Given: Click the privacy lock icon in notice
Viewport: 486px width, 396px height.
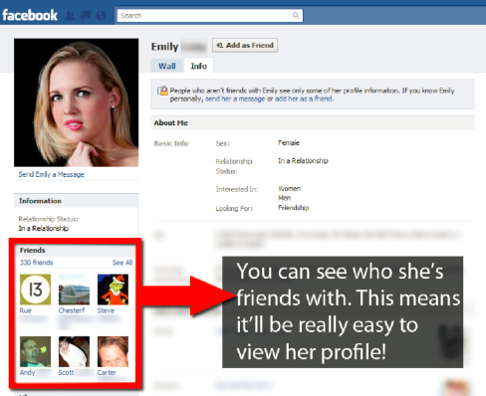Looking at the screenshot, I should click(162, 91).
